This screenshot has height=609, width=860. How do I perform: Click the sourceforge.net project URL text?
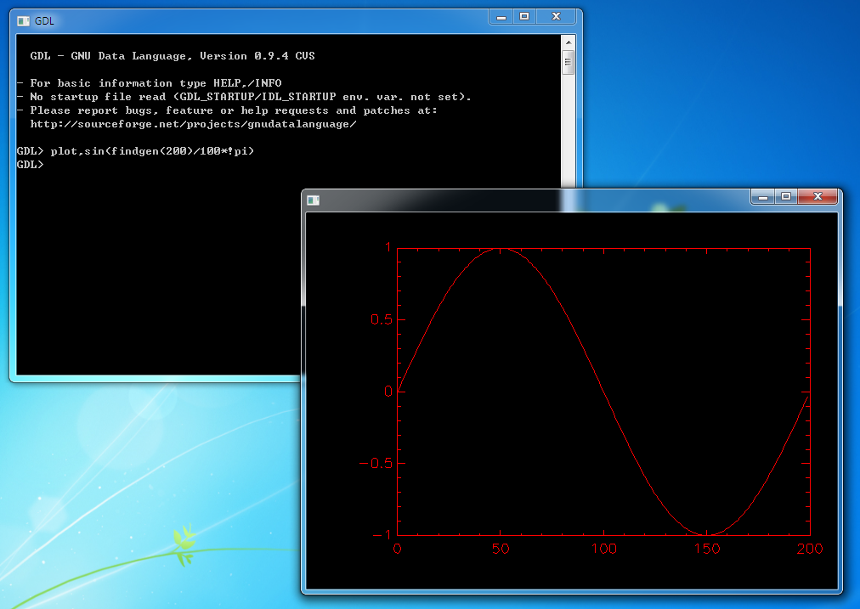pos(193,124)
